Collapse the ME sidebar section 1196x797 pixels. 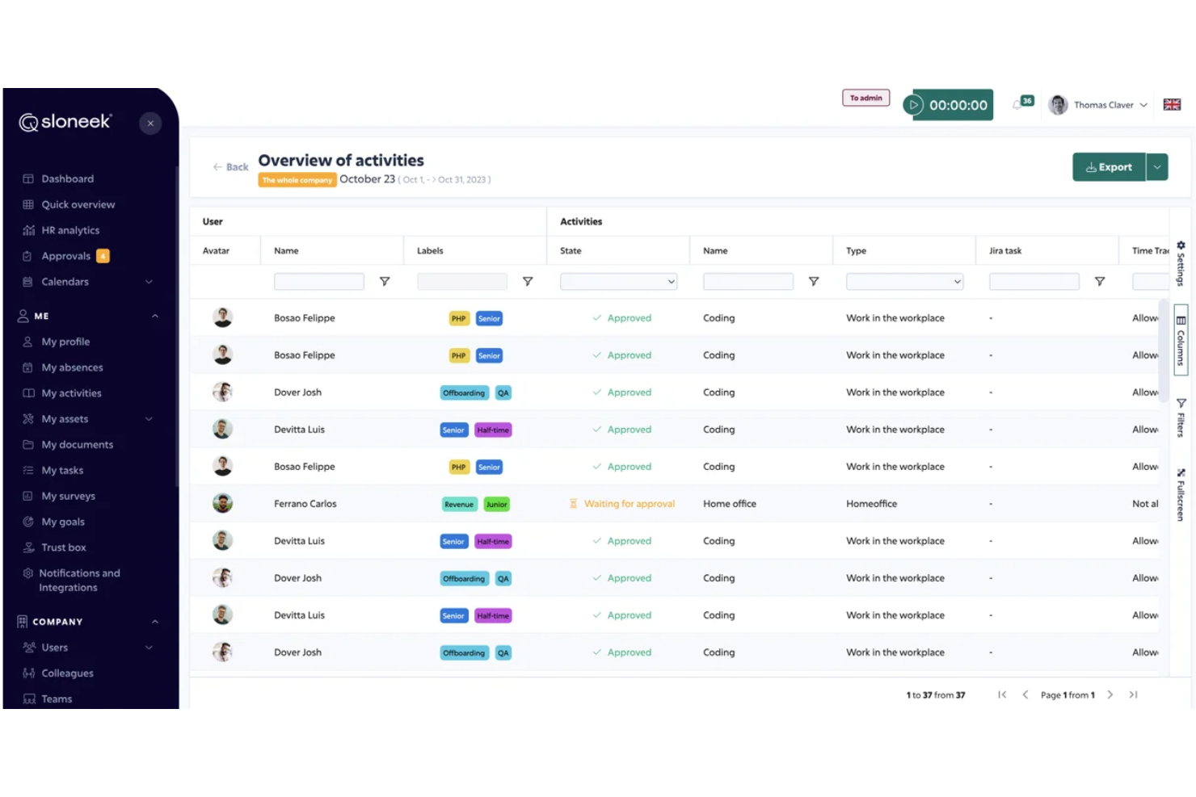tap(154, 316)
